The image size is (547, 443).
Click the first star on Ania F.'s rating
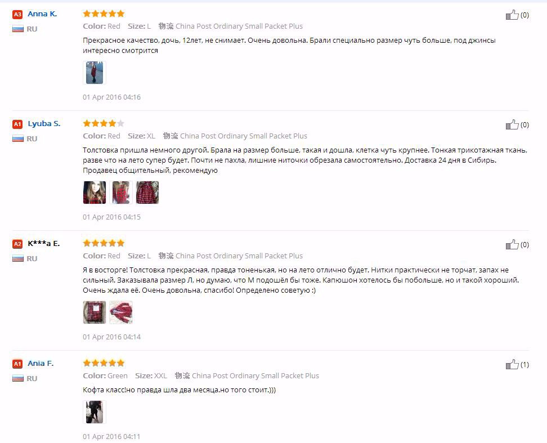pos(87,363)
